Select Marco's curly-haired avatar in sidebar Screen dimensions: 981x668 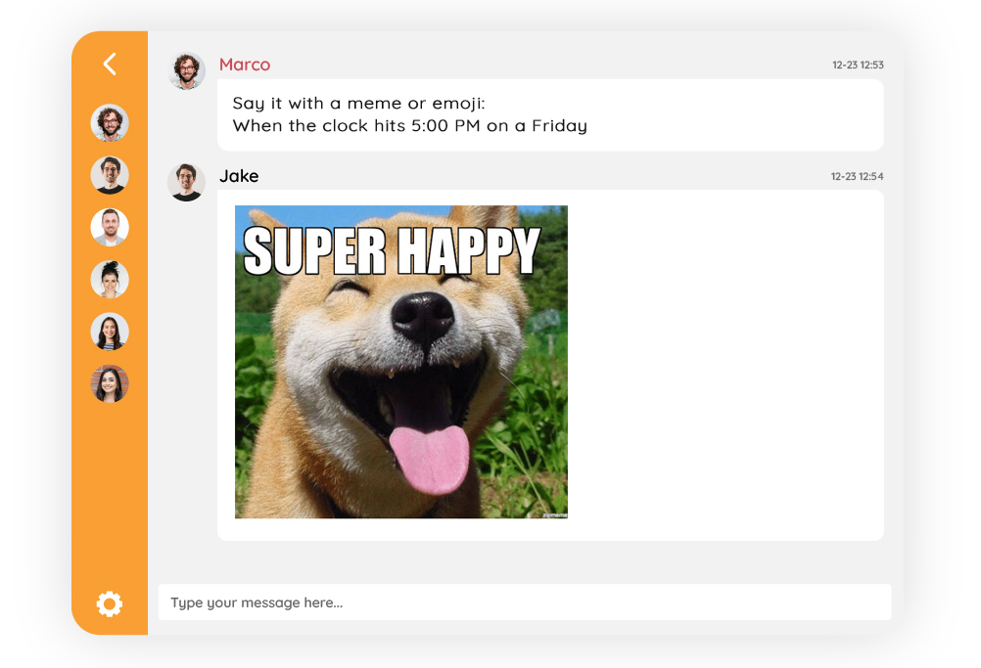pyautogui.click(x=110, y=123)
